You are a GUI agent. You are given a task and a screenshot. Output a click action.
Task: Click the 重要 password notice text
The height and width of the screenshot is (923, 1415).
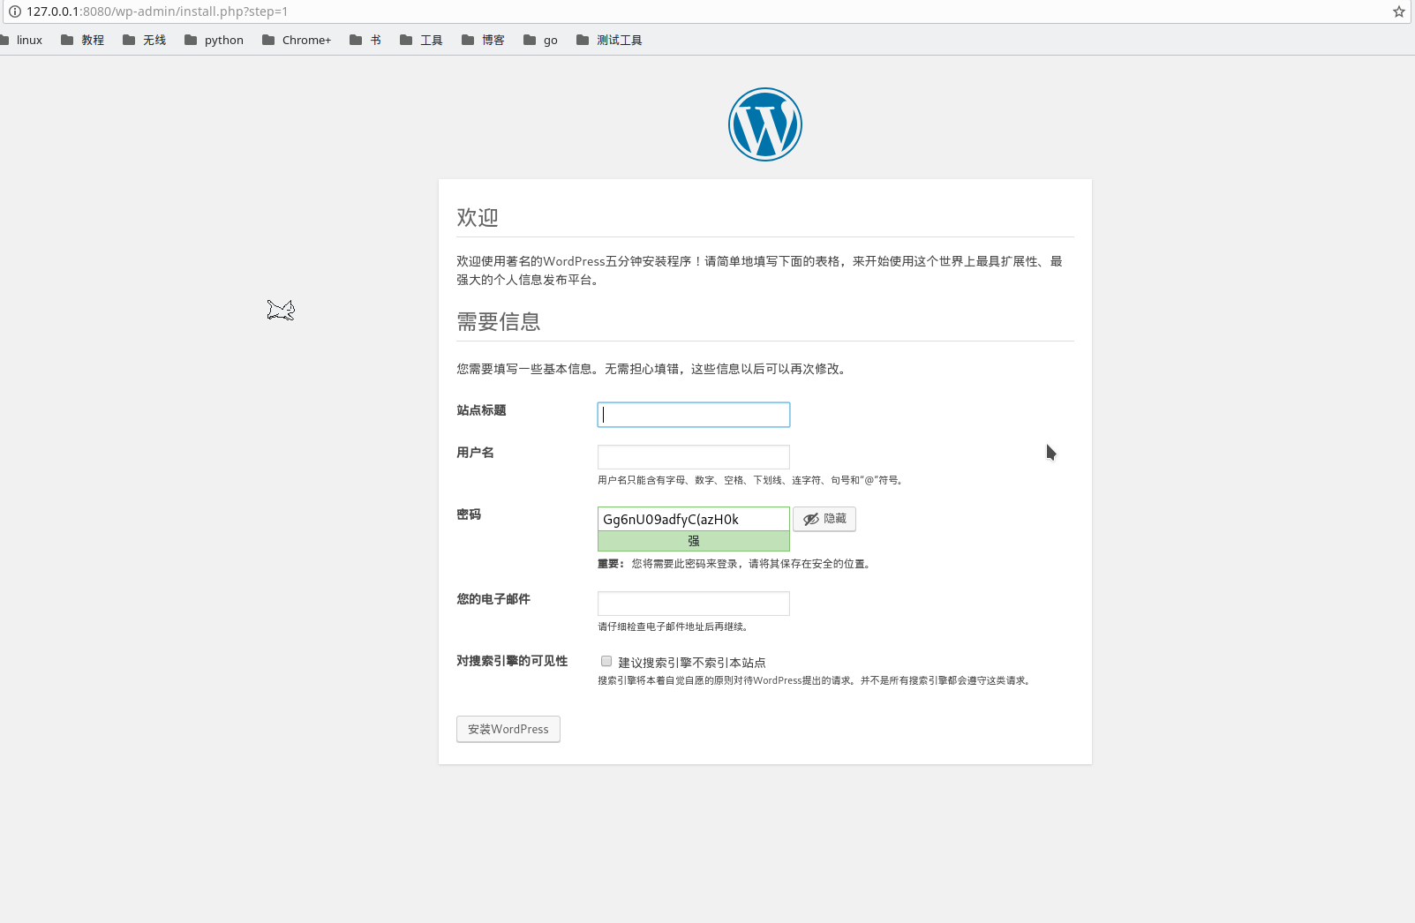tap(735, 564)
